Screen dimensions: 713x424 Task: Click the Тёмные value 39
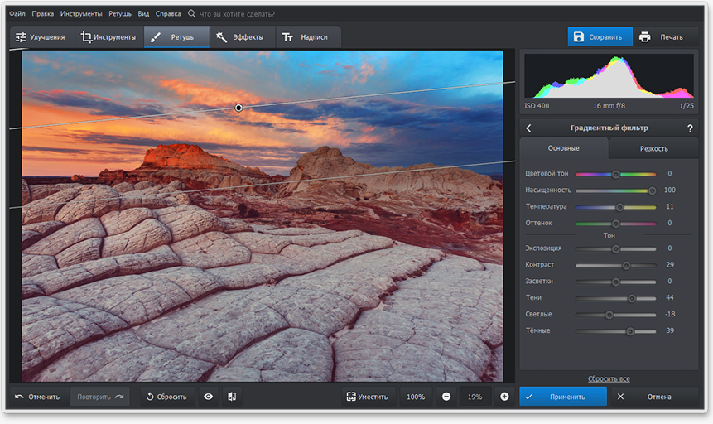pos(670,330)
